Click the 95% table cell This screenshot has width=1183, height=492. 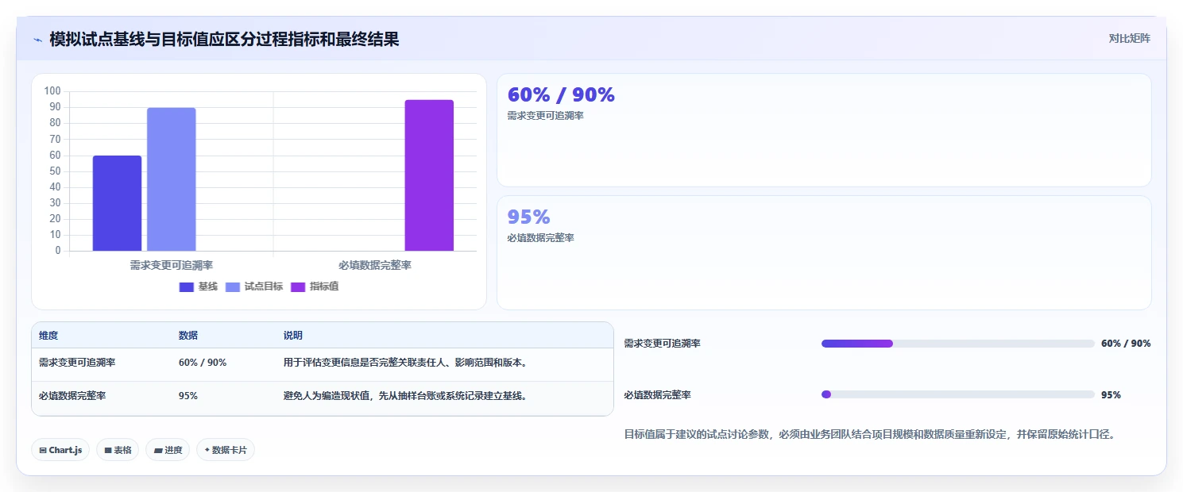coord(188,396)
